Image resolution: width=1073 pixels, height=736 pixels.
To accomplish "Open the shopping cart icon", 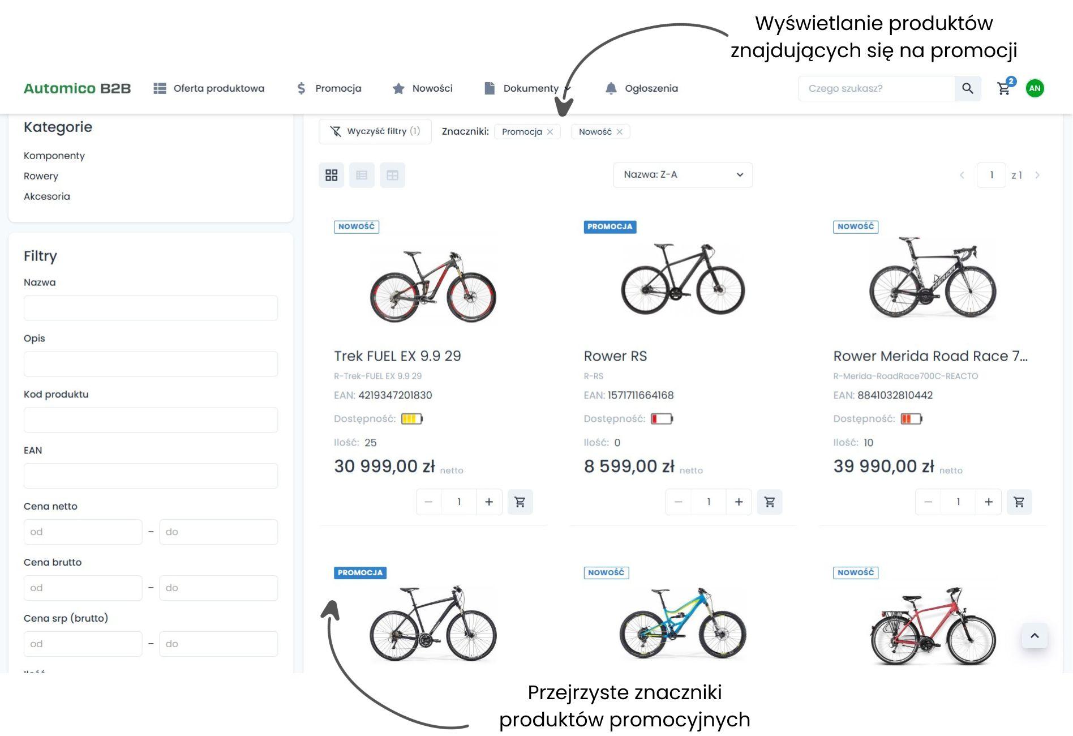I will [1003, 89].
